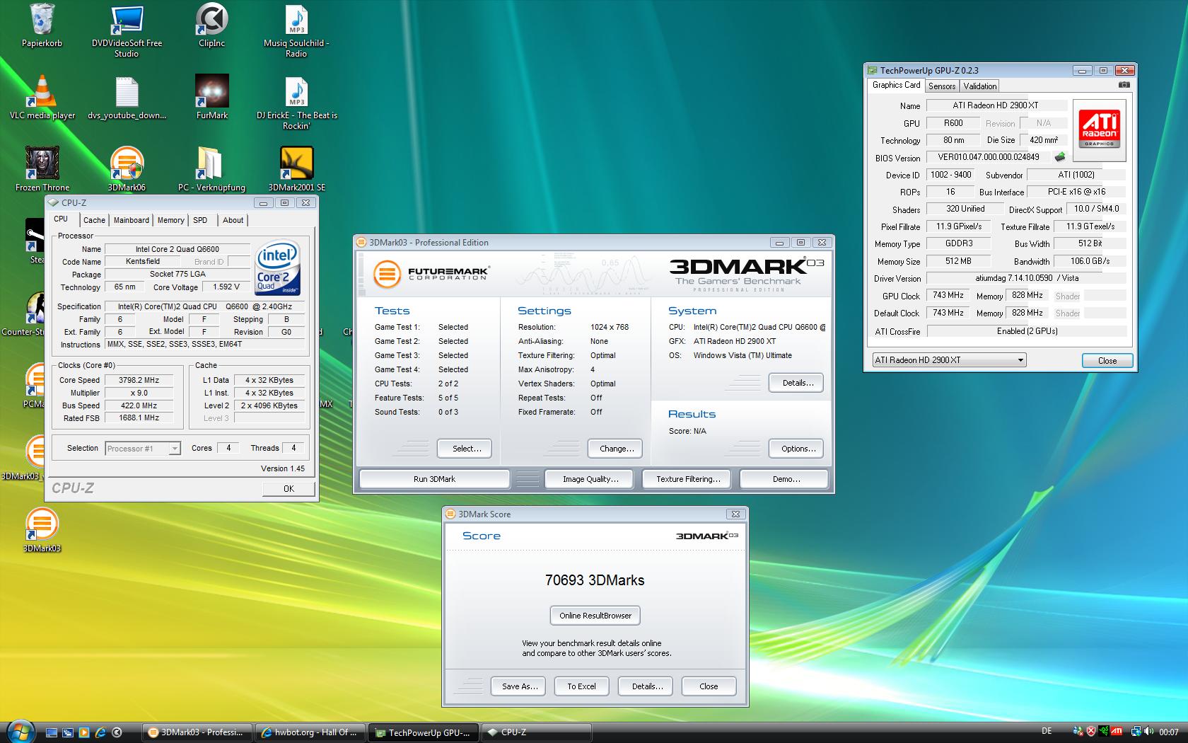The image size is (1188, 743).
Task: Click the Close button in 3DMark Score dialog
Action: [709, 686]
